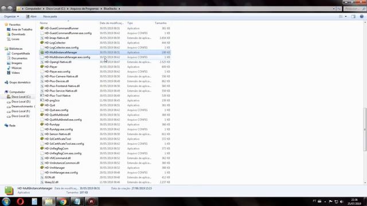Select the HD-QuitMultiInstall application icon

coord(42,114)
